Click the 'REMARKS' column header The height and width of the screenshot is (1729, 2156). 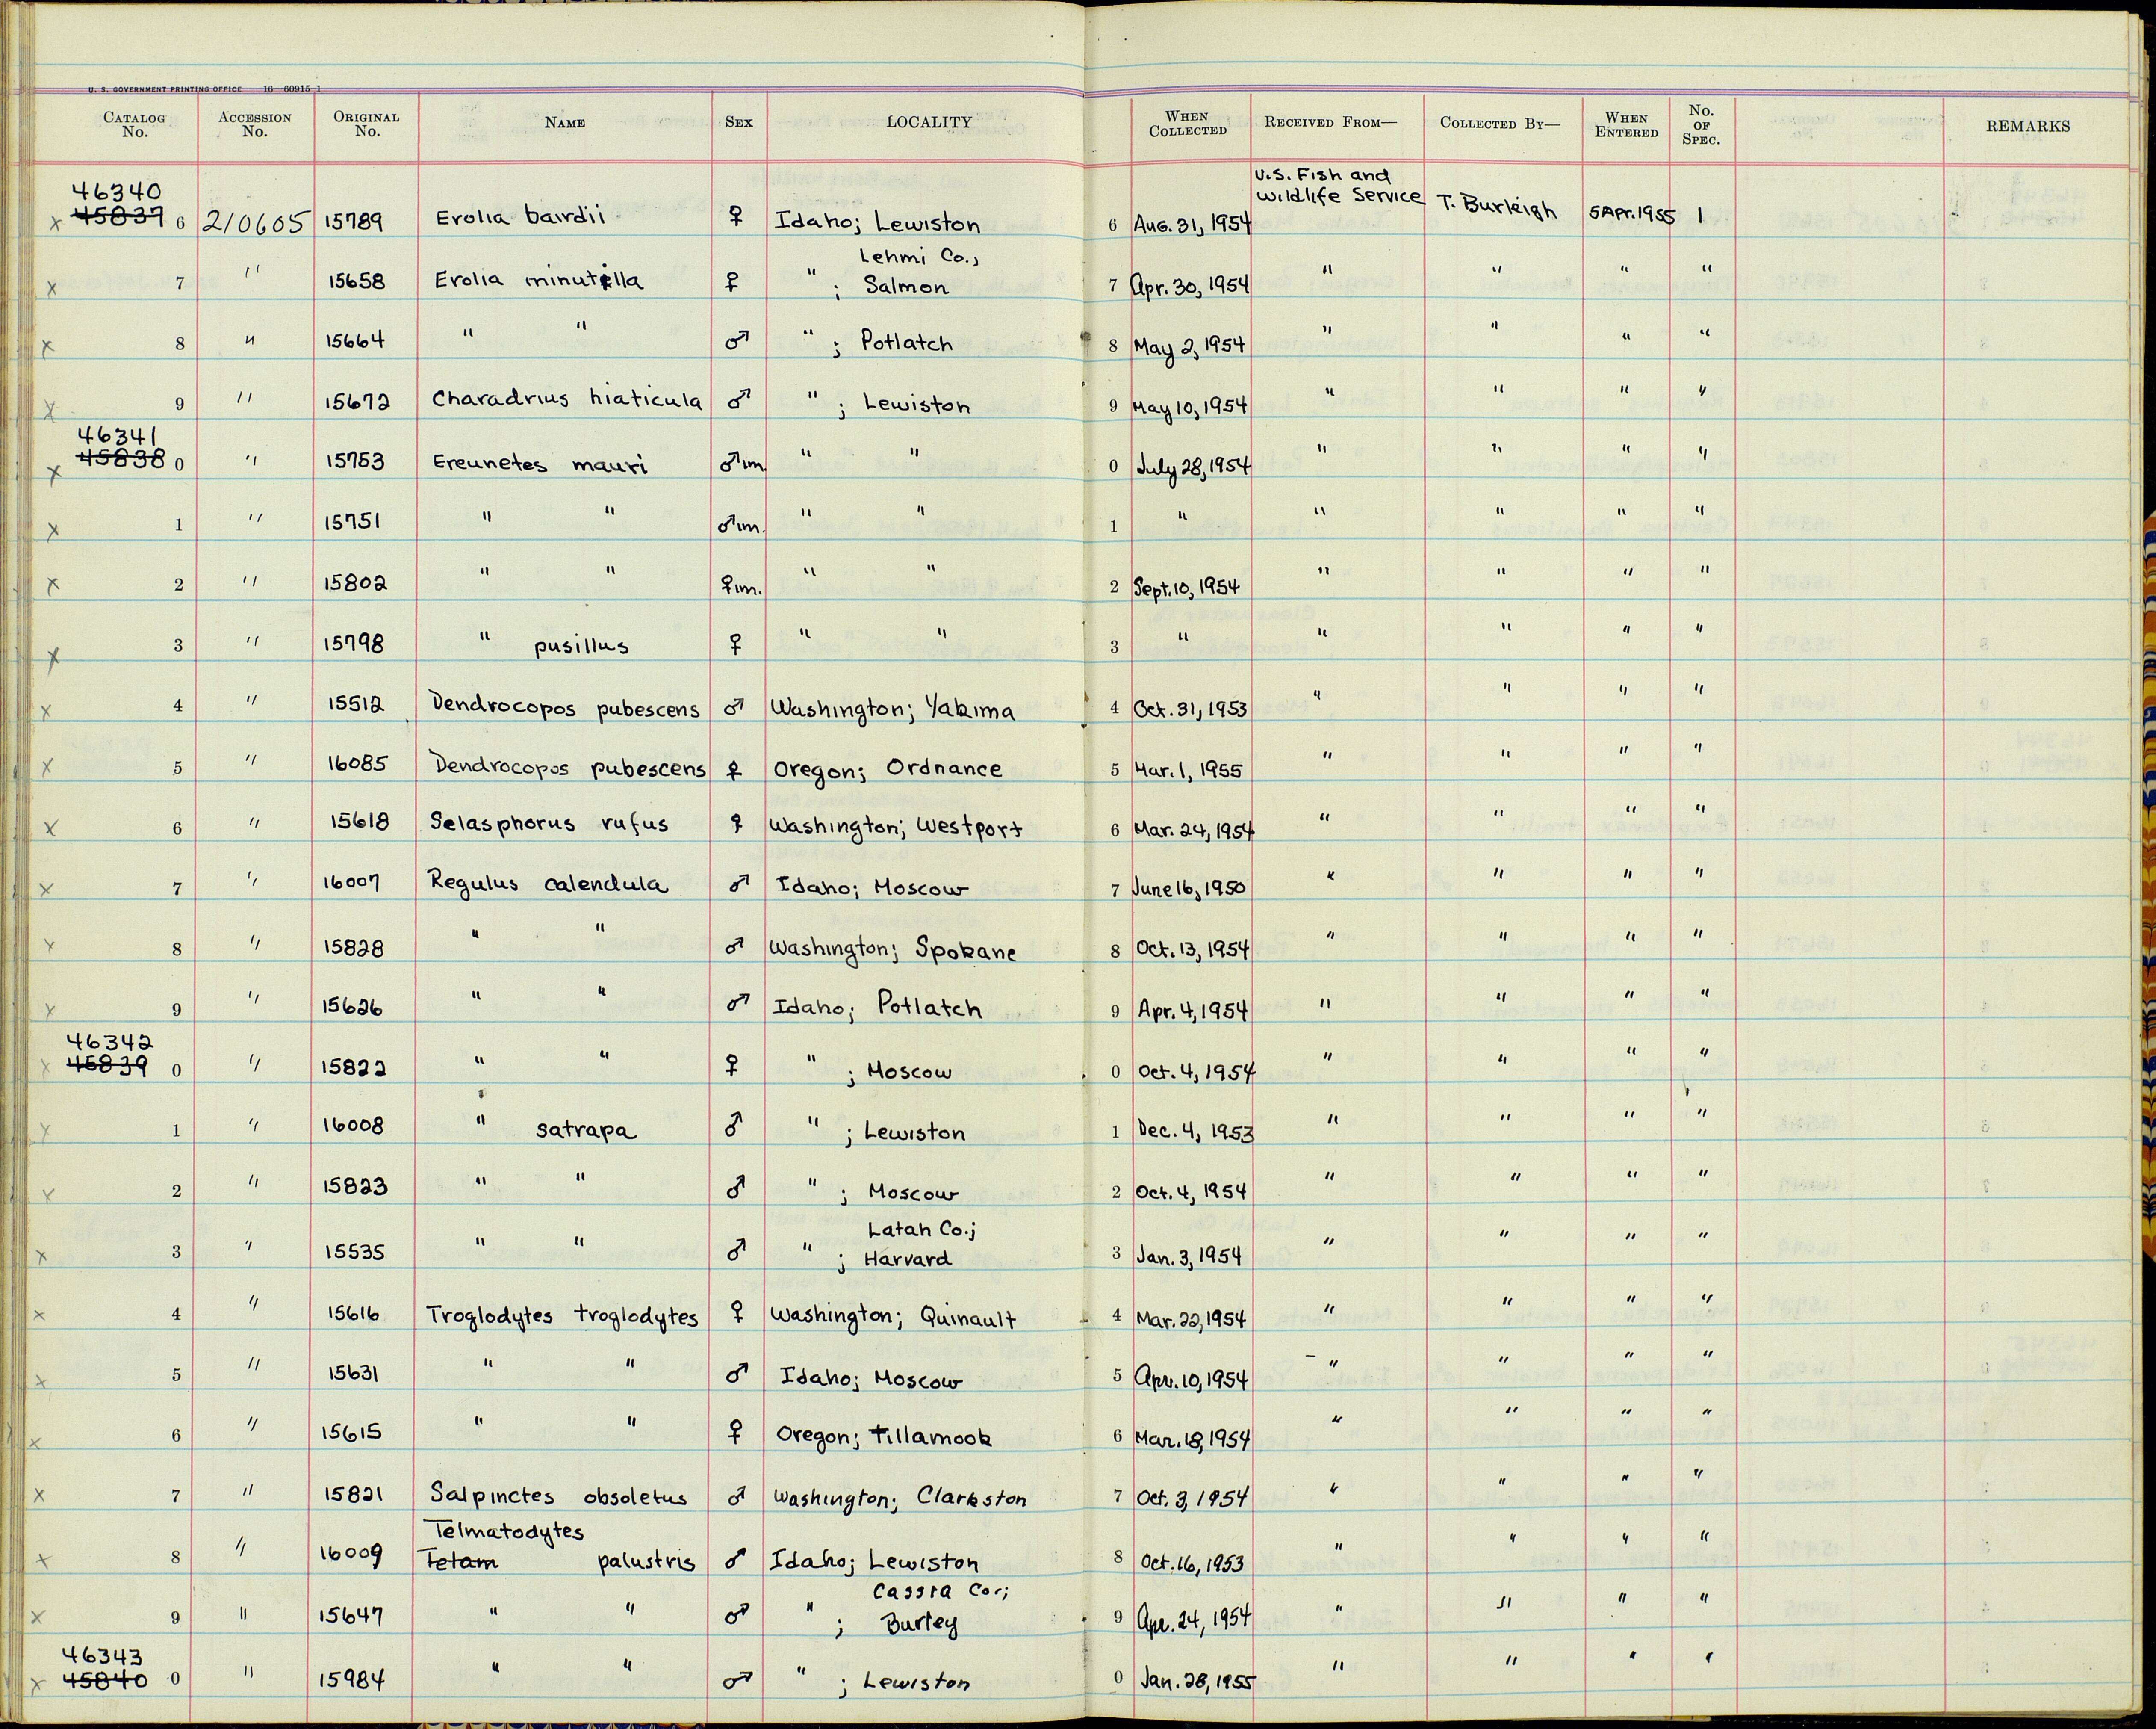(x=2028, y=126)
